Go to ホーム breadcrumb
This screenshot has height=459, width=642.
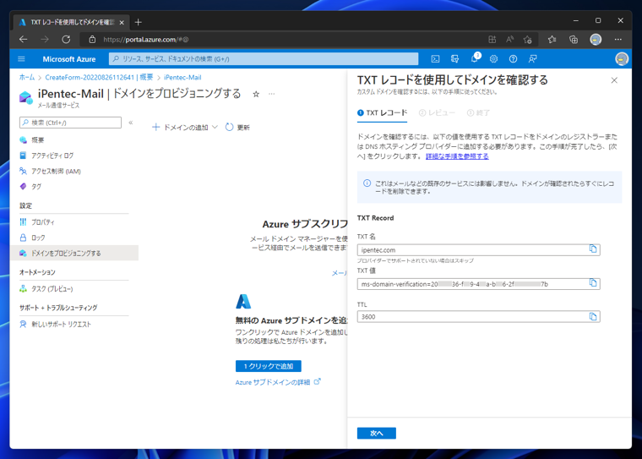tap(27, 77)
